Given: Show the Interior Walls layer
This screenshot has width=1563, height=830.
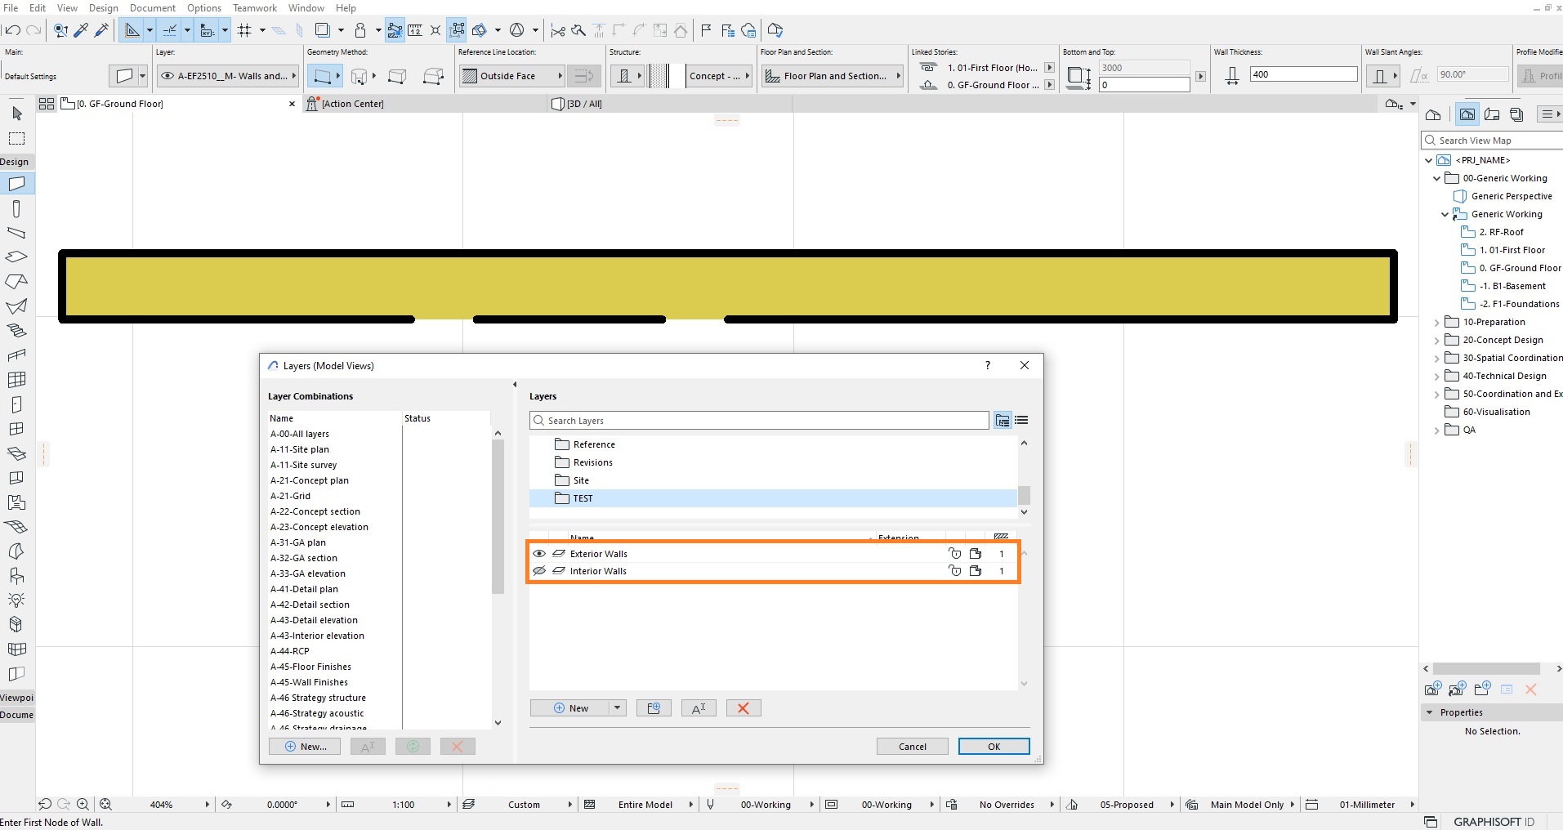Looking at the screenshot, I should [x=539, y=571].
